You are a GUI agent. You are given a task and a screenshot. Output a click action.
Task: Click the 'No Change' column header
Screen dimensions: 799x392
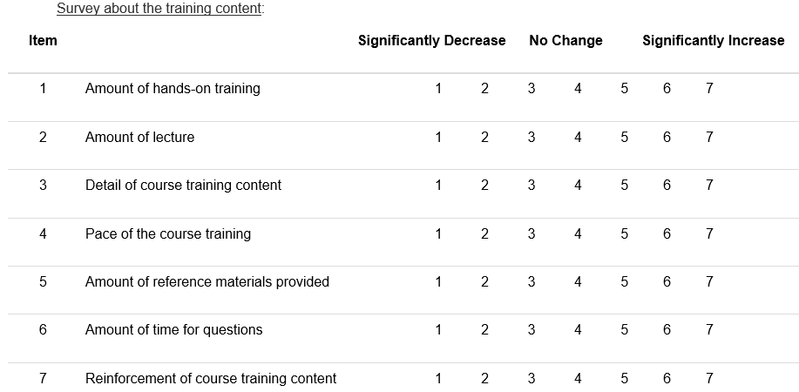click(x=565, y=40)
